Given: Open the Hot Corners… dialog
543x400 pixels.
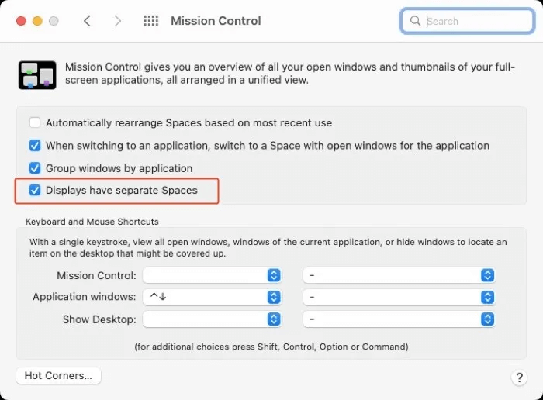Looking at the screenshot, I should 58,376.
